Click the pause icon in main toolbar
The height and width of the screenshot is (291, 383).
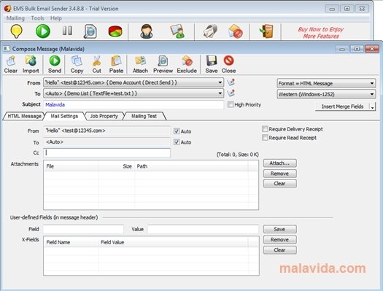coord(67,31)
